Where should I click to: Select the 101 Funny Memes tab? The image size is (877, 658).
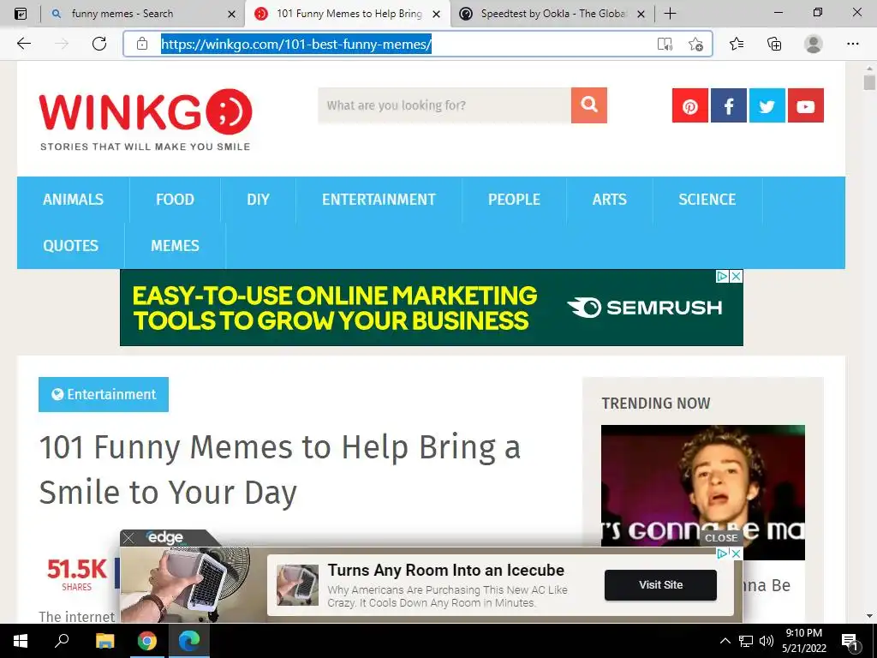pyautogui.click(x=347, y=14)
